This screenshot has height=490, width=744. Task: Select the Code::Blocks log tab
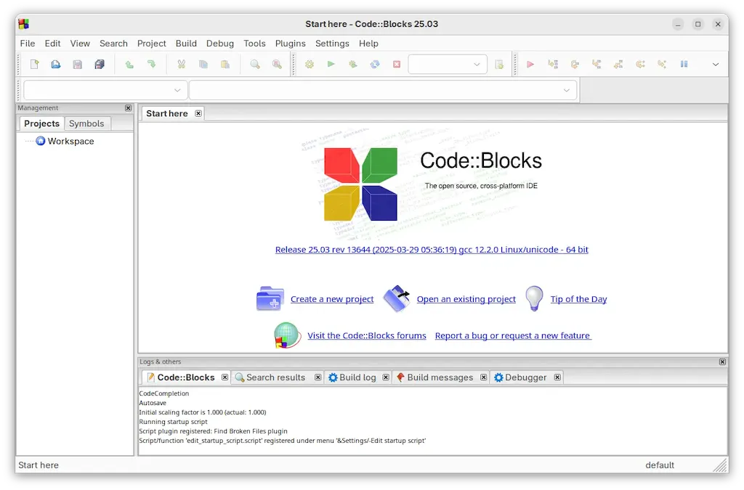[185, 377]
